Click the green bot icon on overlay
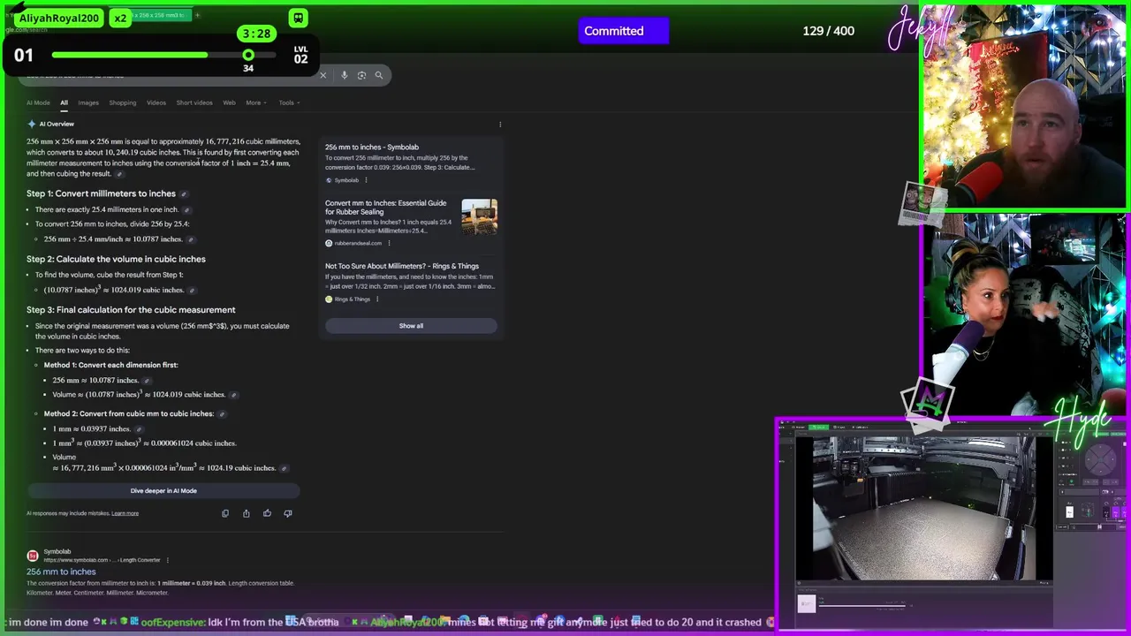This screenshot has width=1131, height=636. coord(299,18)
